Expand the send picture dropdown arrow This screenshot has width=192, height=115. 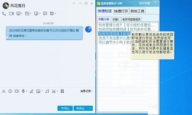pos(42,91)
